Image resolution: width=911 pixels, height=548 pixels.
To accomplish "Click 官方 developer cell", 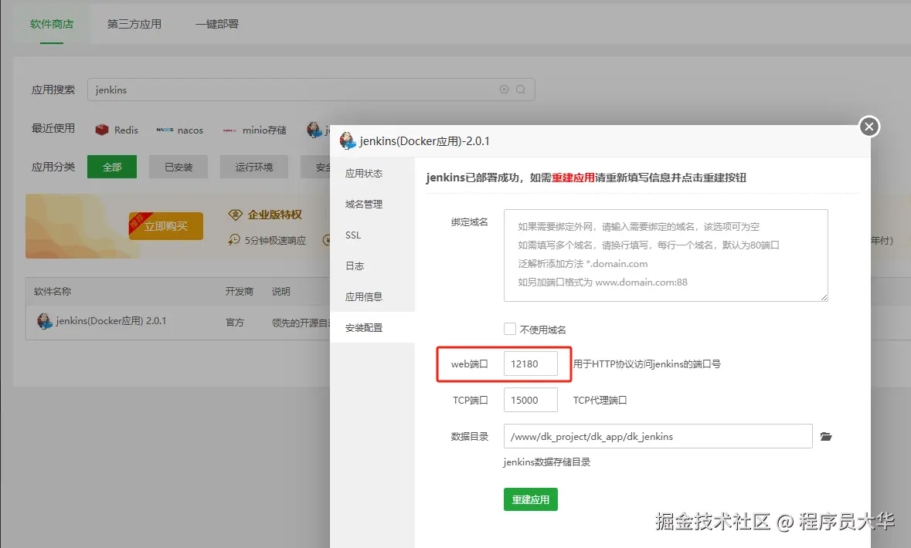I will click(235, 322).
